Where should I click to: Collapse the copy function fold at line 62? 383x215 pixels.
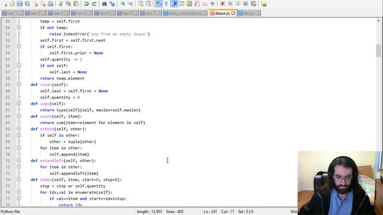pos(19,103)
